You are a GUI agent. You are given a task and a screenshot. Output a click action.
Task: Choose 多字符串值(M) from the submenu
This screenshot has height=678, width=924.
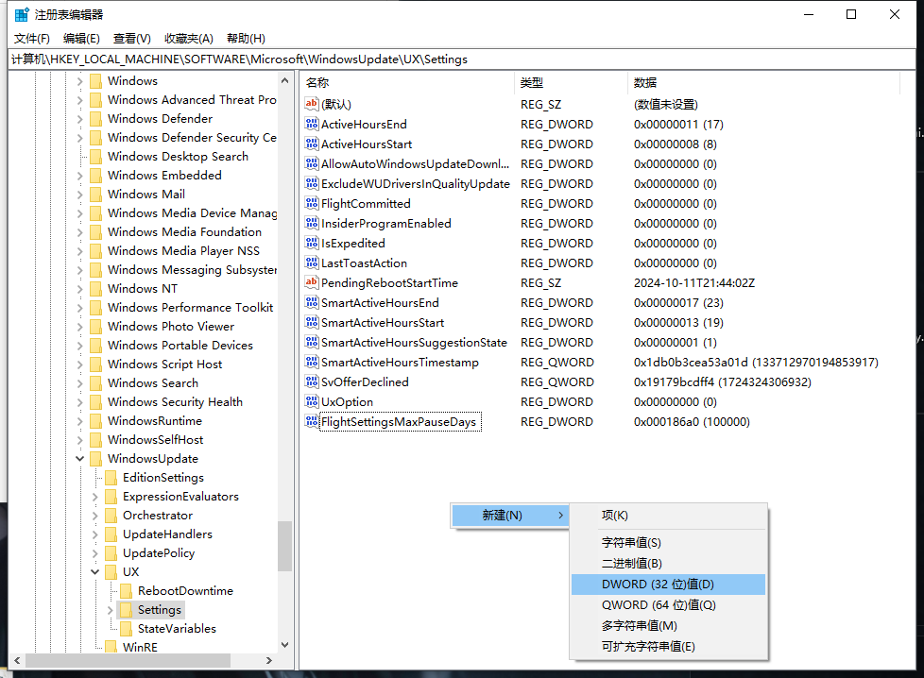coord(668,625)
